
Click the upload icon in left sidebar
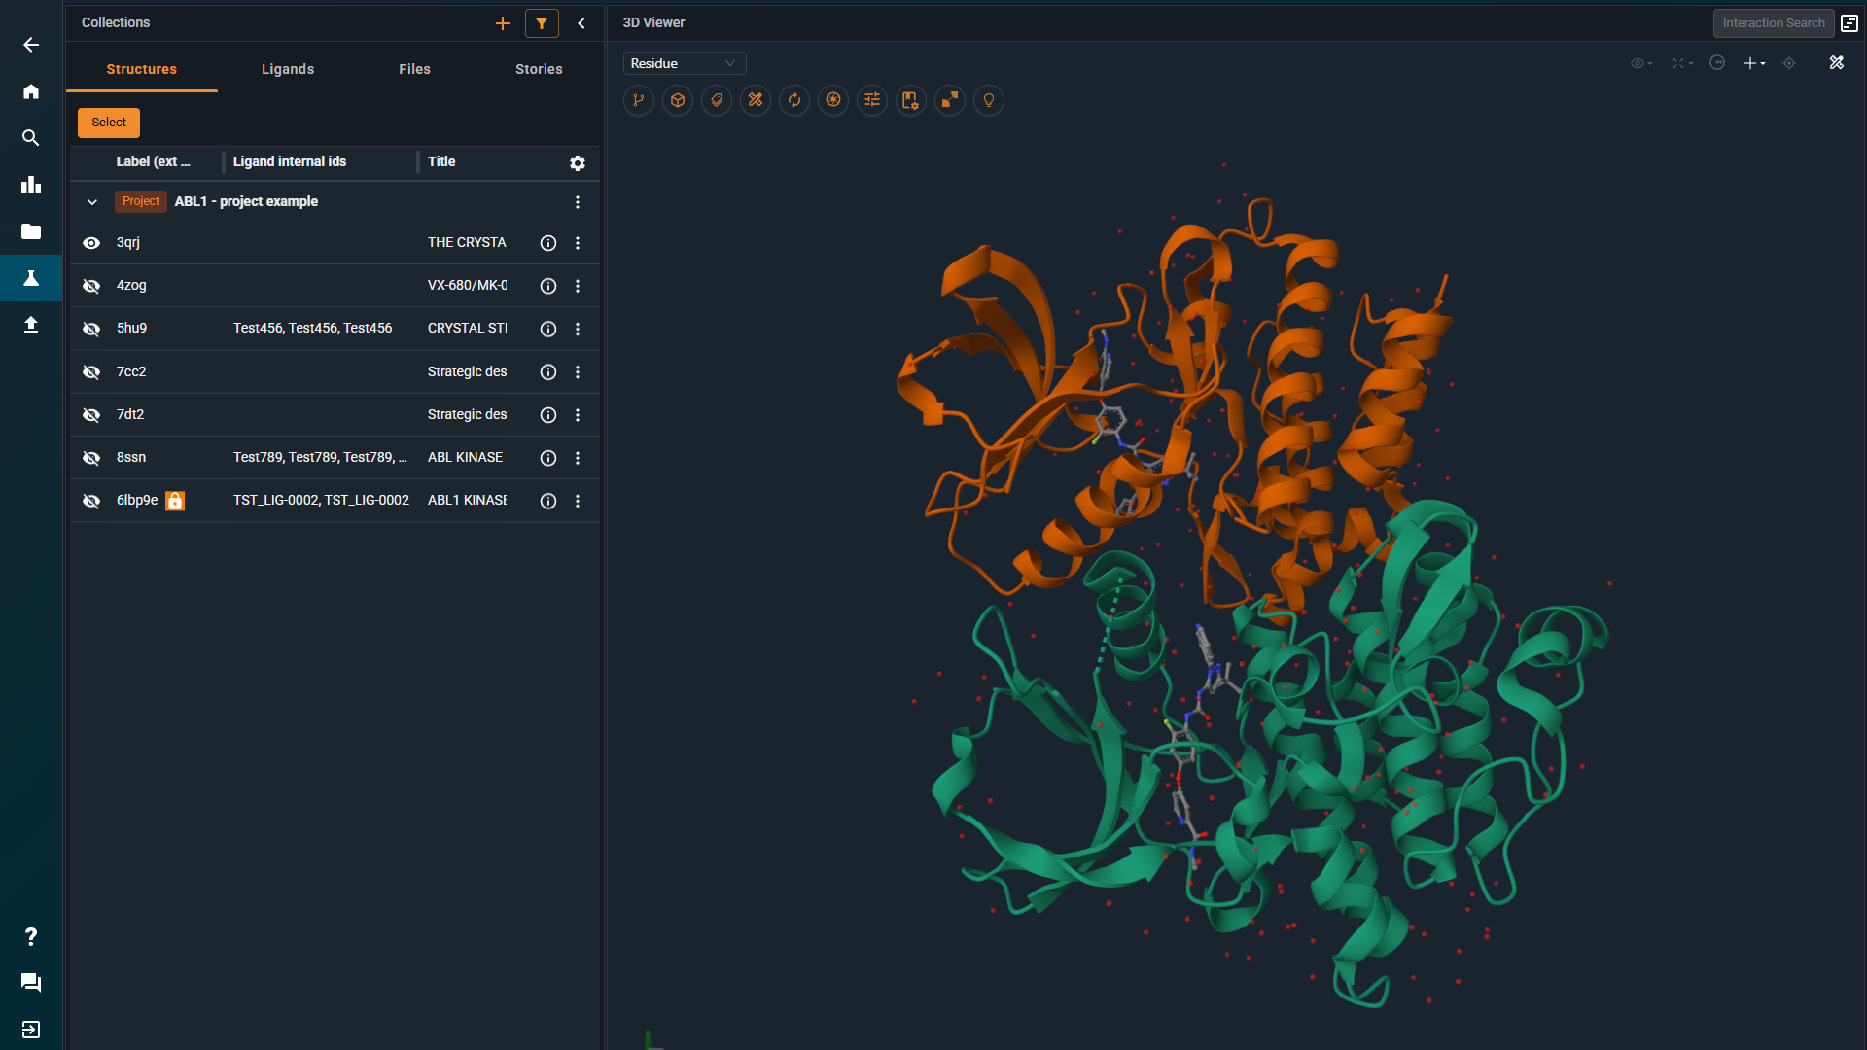click(31, 325)
